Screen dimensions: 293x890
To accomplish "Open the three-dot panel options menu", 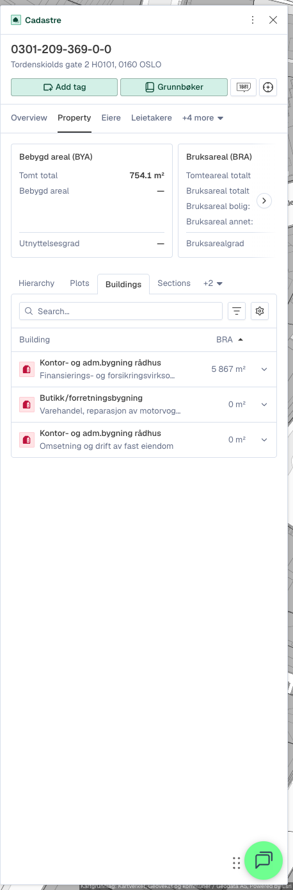I will [253, 20].
